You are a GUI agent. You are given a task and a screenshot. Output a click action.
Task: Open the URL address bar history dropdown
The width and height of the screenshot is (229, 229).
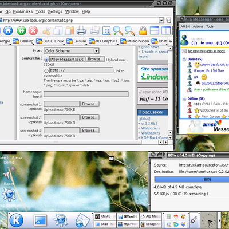(x=161, y=20)
